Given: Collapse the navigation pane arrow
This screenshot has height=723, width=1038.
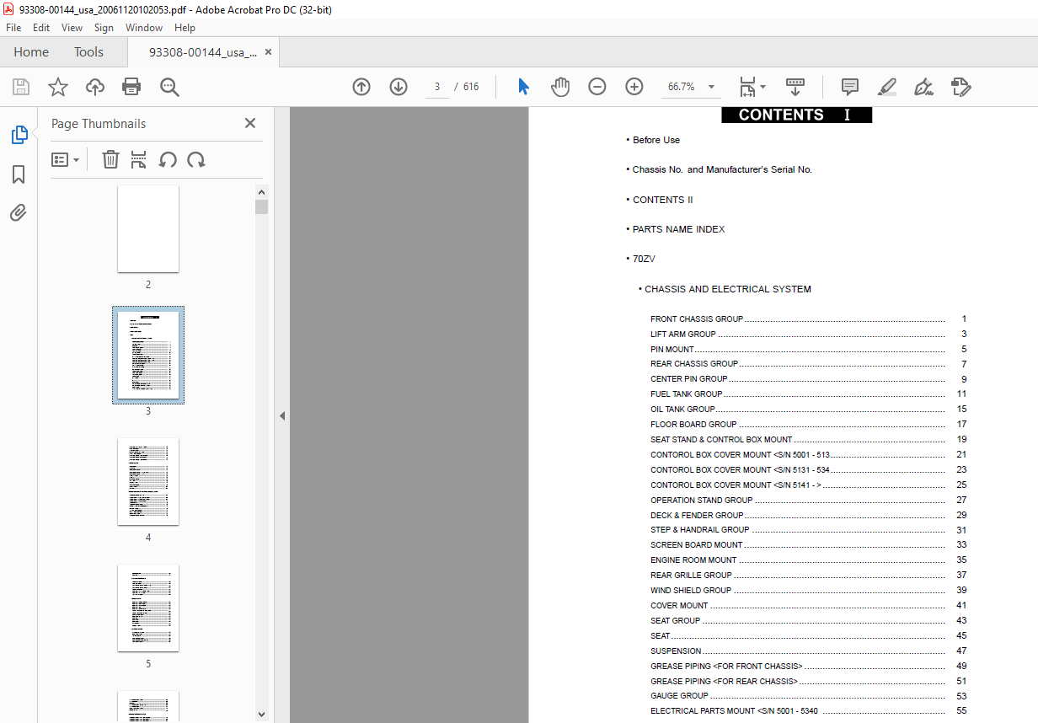Looking at the screenshot, I should [x=282, y=415].
